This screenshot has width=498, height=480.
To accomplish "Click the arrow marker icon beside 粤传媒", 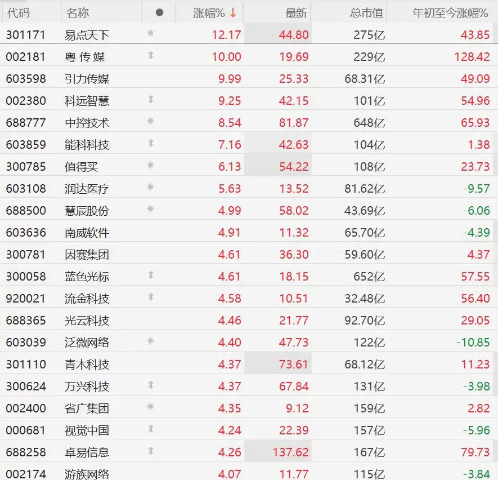I will point(151,55).
